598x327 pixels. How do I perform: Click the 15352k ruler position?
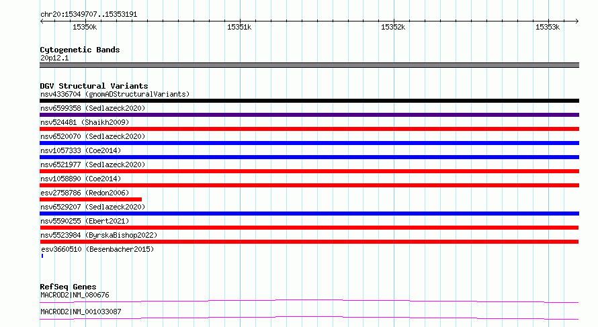click(393, 27)
